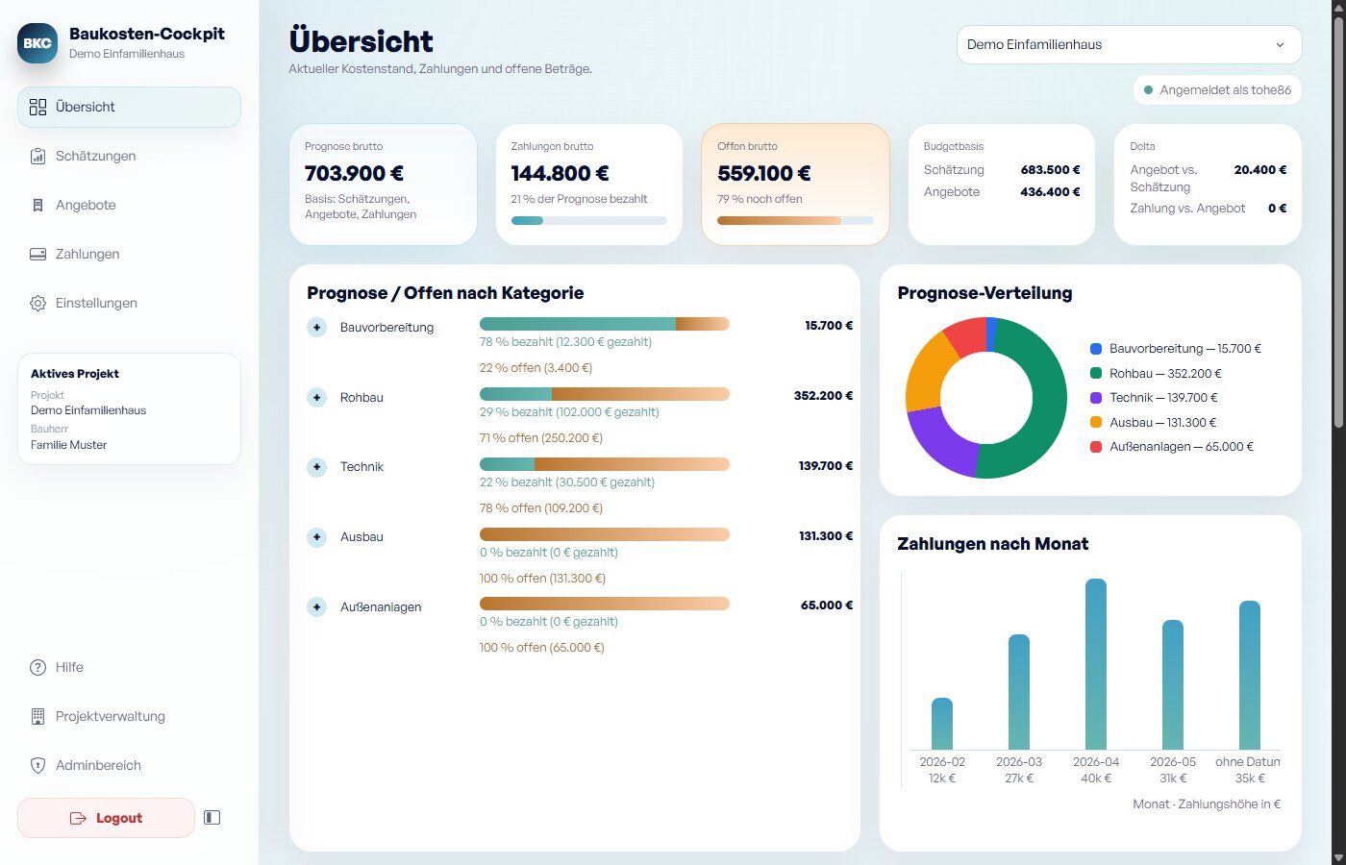The width and height of the screenshot is (1346, 865).
Task: Click the Einstellungen gear icon
Action: [37, 303]
